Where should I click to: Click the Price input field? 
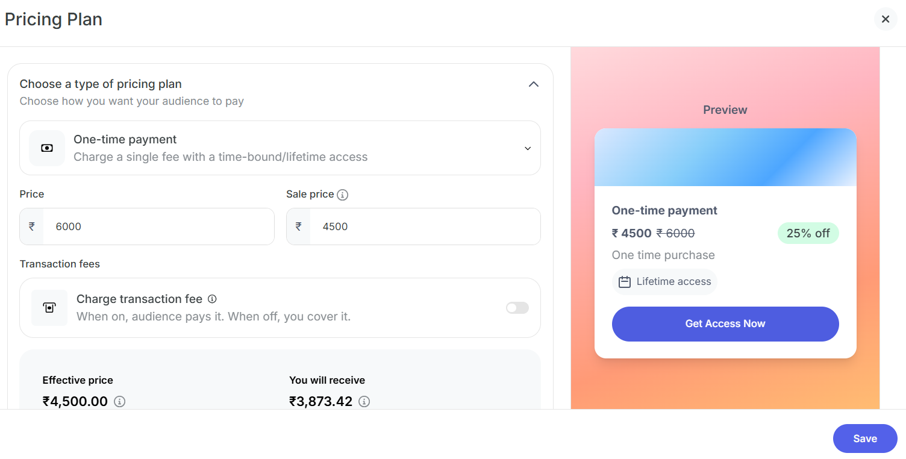click(157, 226)
